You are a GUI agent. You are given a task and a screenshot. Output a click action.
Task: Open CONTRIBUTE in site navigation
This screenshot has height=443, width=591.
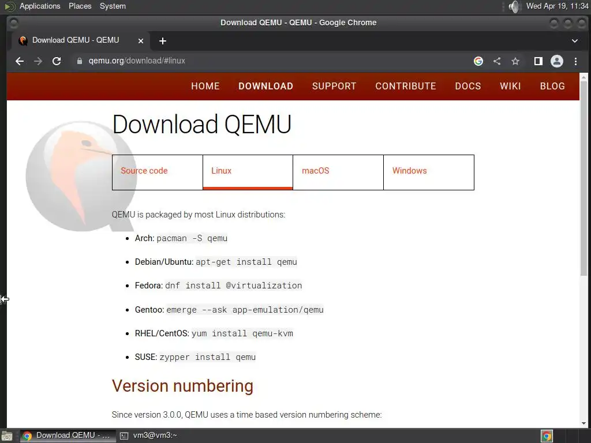tap(406, 87)
